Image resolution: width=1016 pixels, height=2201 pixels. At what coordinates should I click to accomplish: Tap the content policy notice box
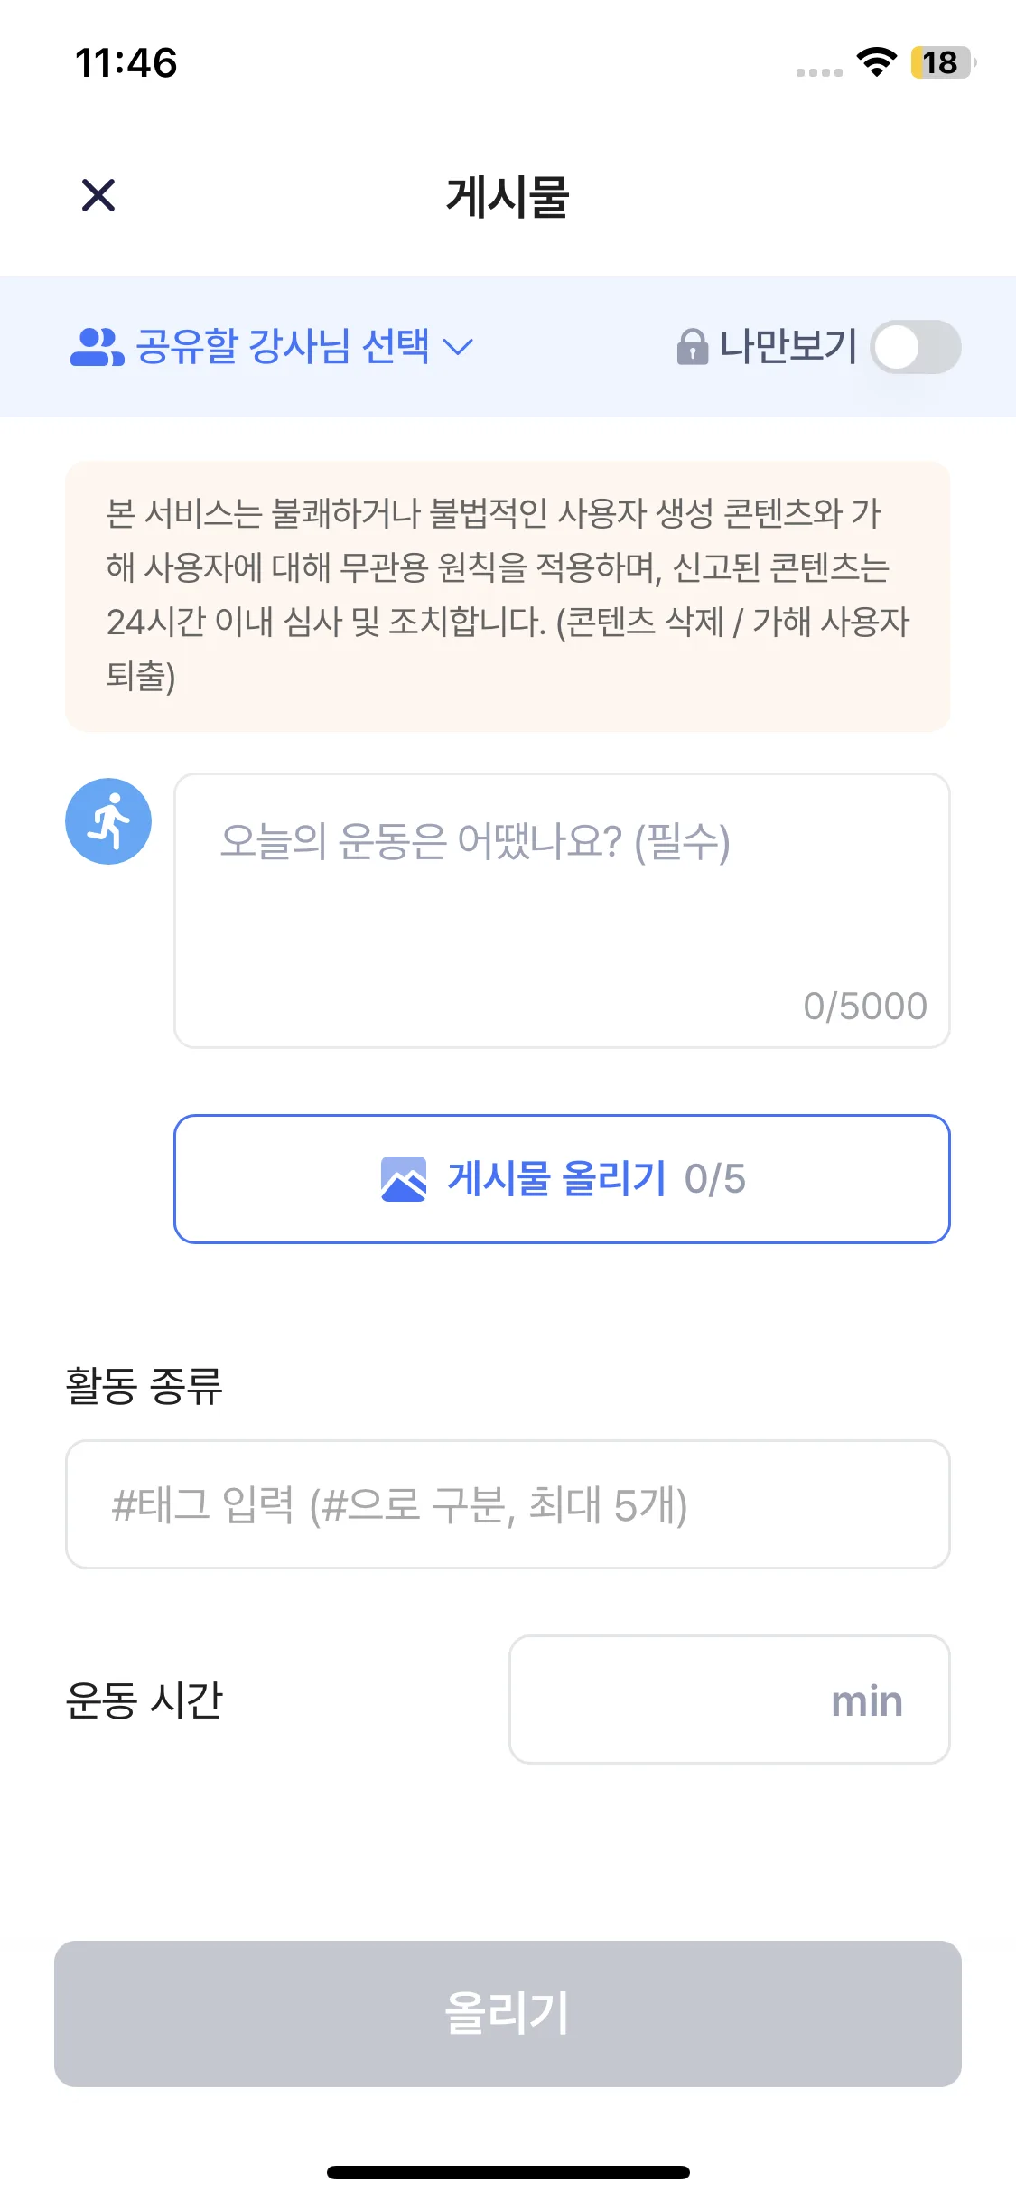point(508,595)
